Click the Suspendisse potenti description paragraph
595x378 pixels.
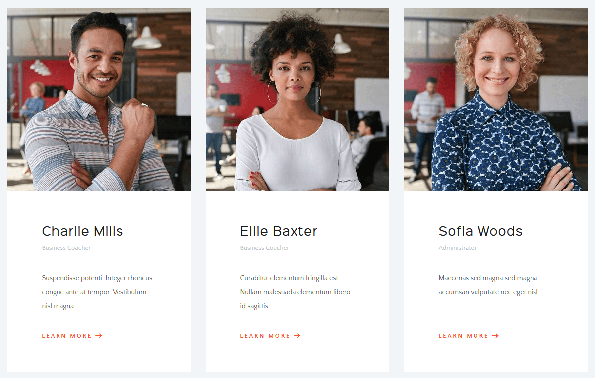pos(97,292)
